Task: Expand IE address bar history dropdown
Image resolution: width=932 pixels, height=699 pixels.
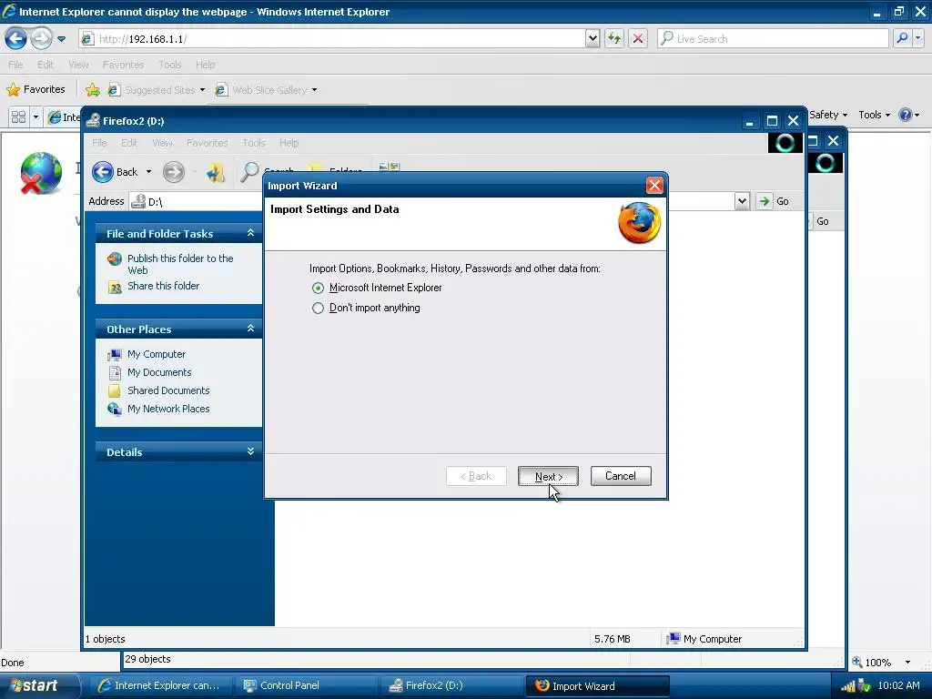Action: [x=593, y=38]
